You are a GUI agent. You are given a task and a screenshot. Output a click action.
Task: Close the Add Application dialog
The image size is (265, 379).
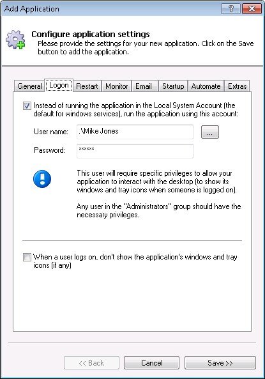[x=252, y=9]
